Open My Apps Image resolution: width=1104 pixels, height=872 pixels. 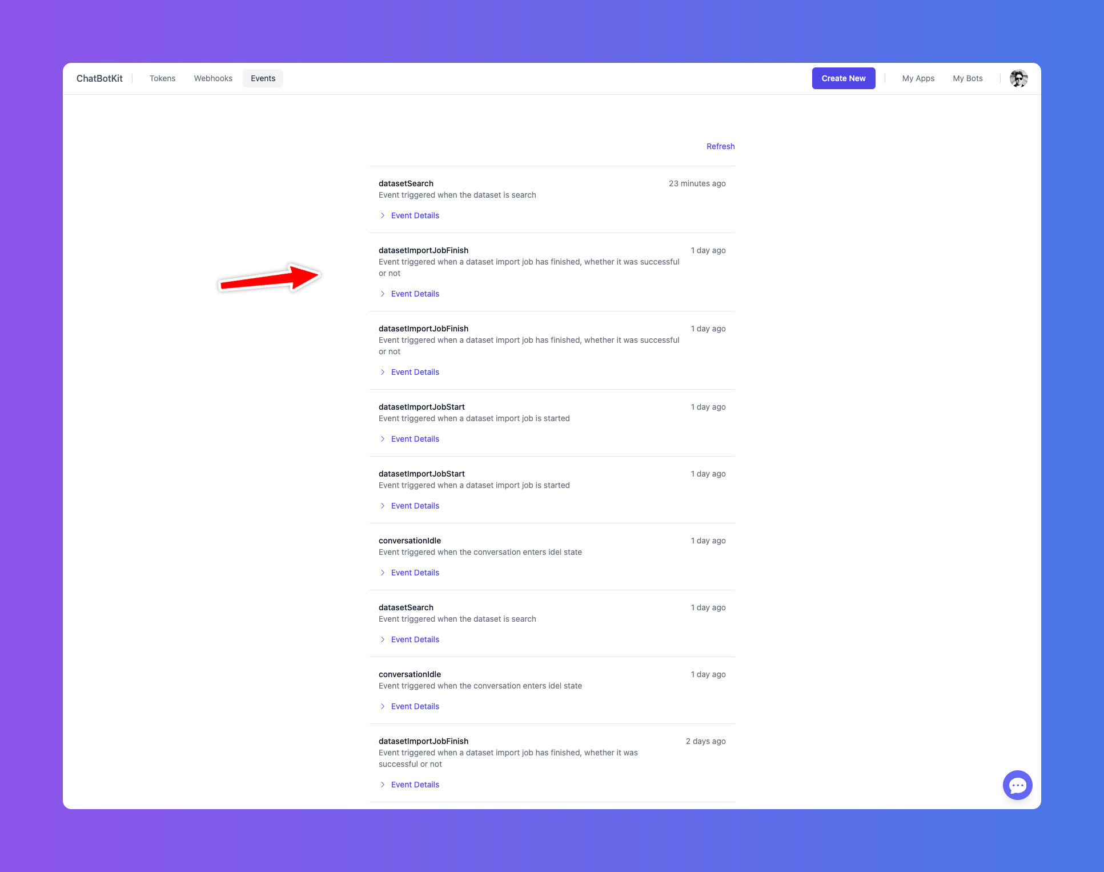click(918, 78)
